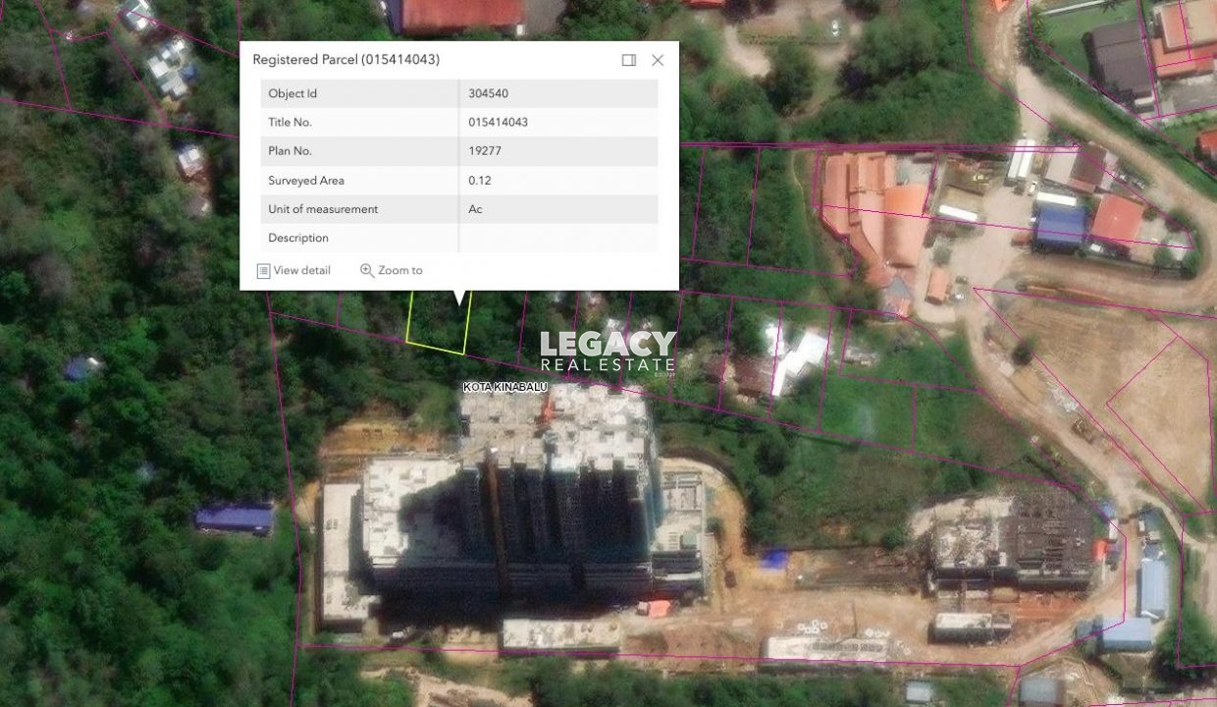Open the View detail link text
The image size is (1217, 707).
pyautogui.click(x=301, y=271)
